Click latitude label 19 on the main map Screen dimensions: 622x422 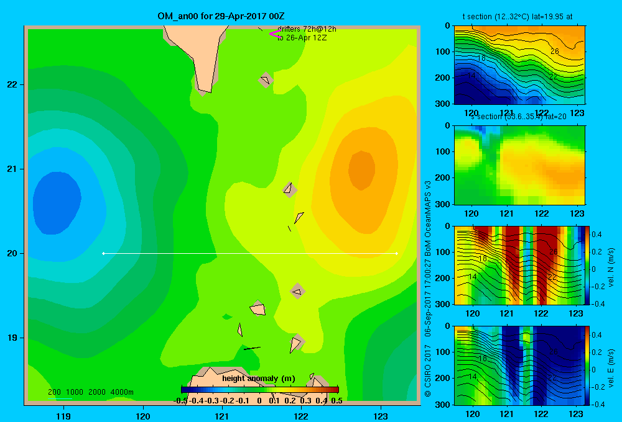12,338
